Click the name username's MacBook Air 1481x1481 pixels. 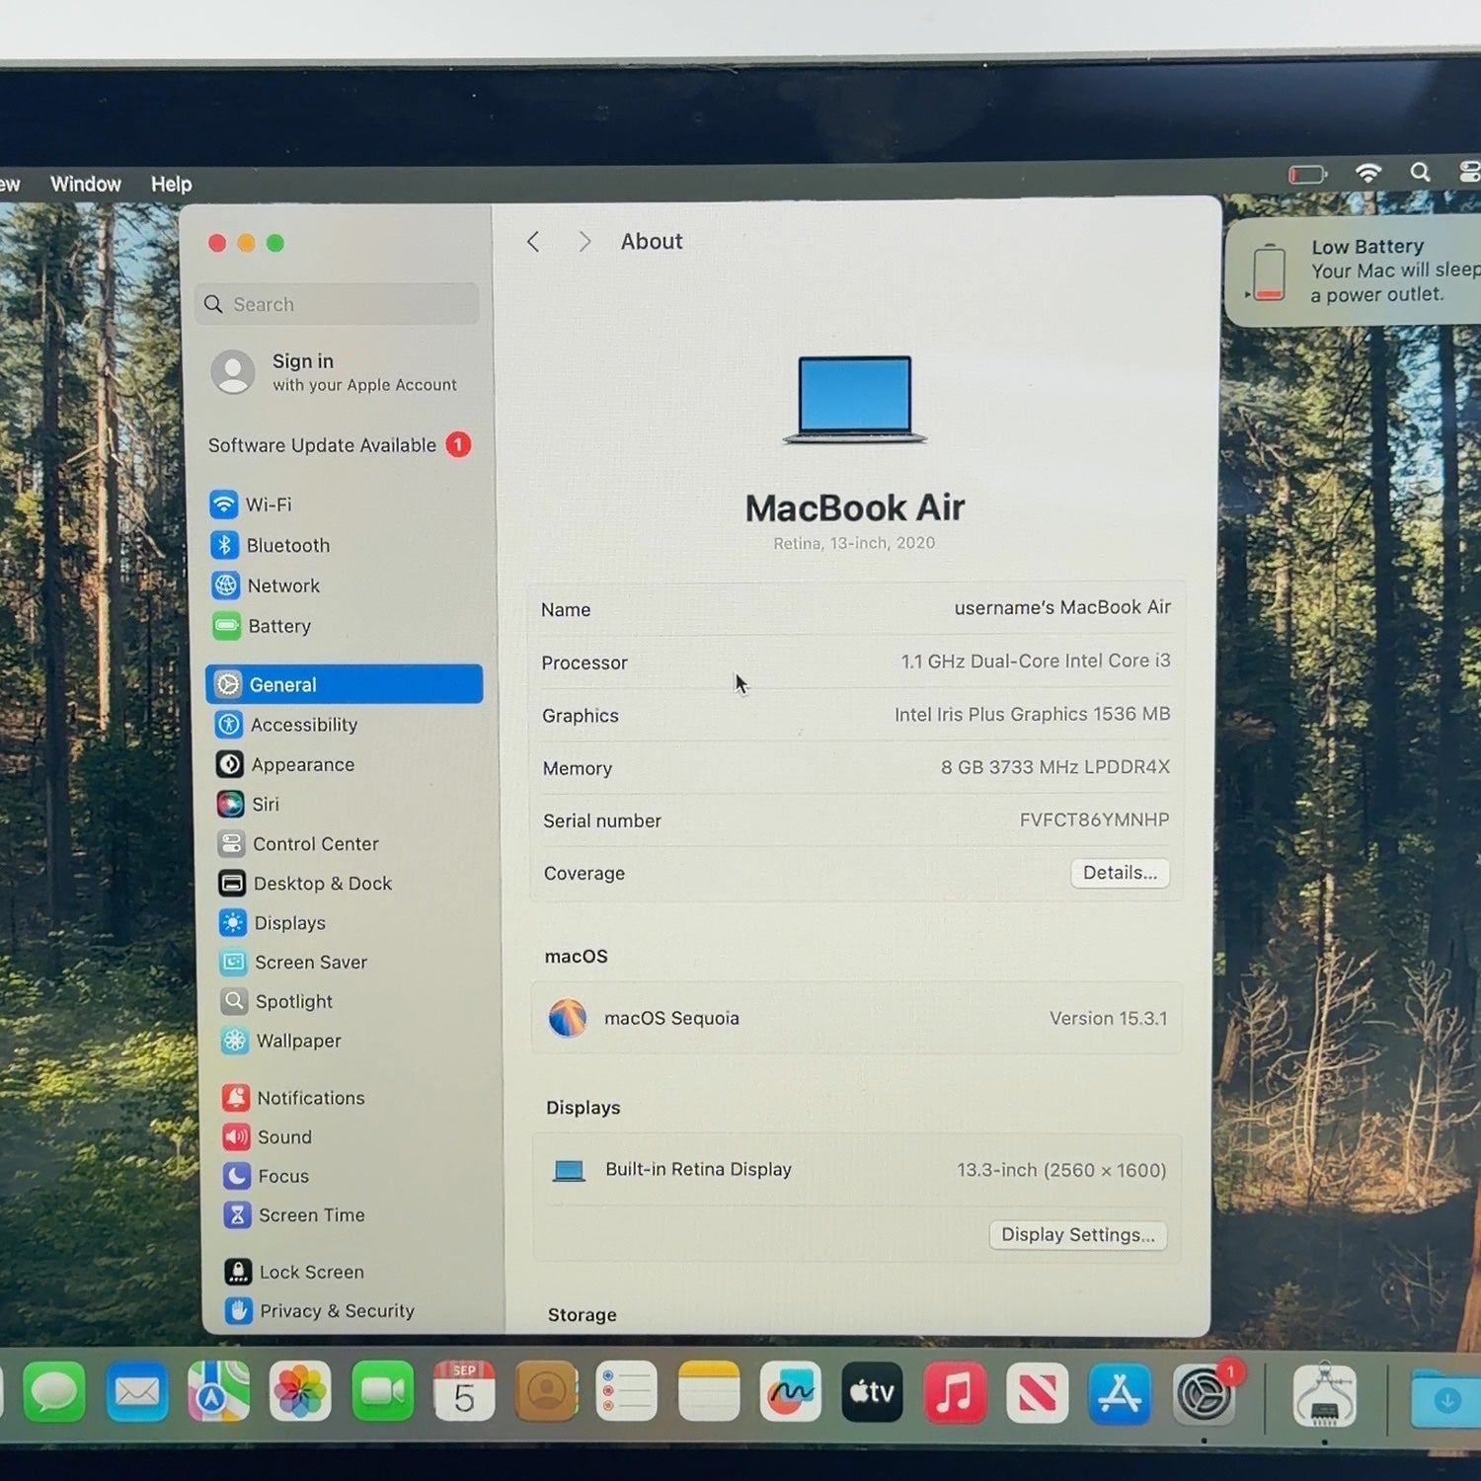tap(1062, 607)
